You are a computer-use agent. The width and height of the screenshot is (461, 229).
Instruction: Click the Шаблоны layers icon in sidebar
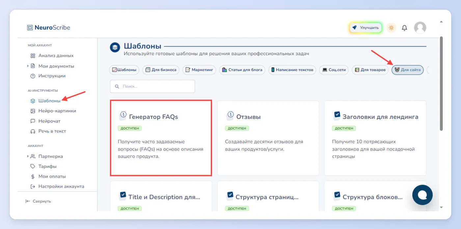(x=33, y=101)
